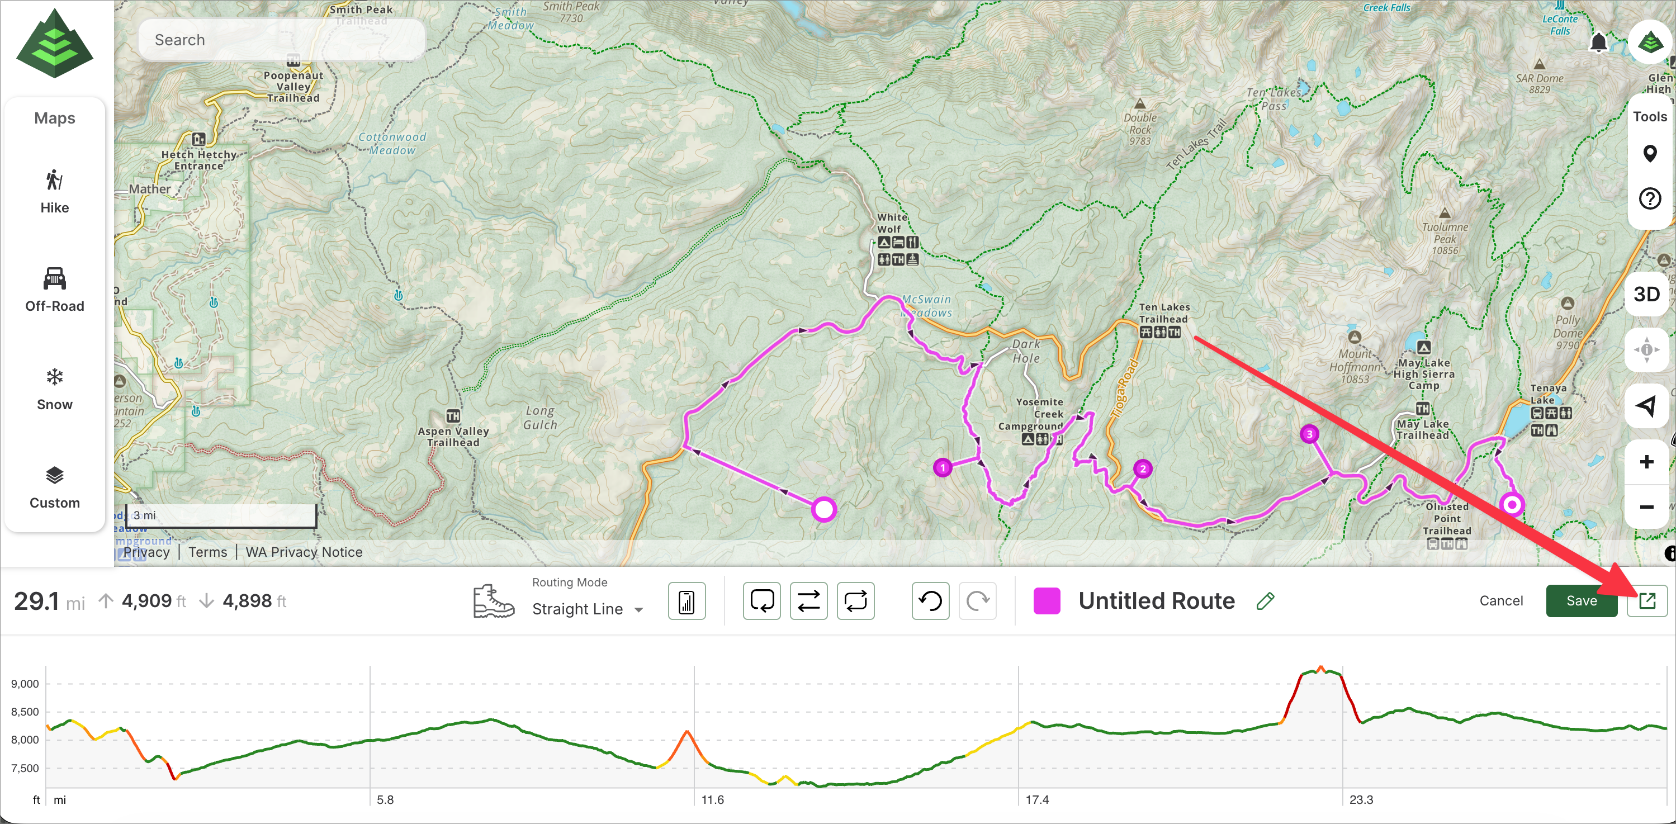Select the waypoint pin tool
This screenshot has height=824, width=1676.
tap(1649, 154)
